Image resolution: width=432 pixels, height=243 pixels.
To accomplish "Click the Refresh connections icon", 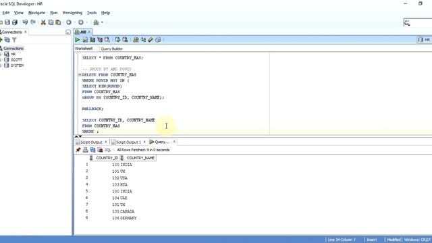I will point(7,40).
